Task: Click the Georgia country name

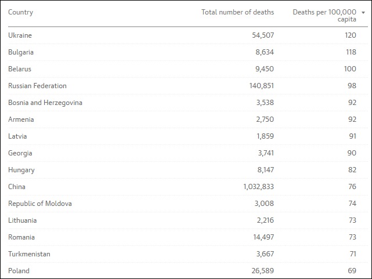Action: pyautogui.click(x=20, y=153)
